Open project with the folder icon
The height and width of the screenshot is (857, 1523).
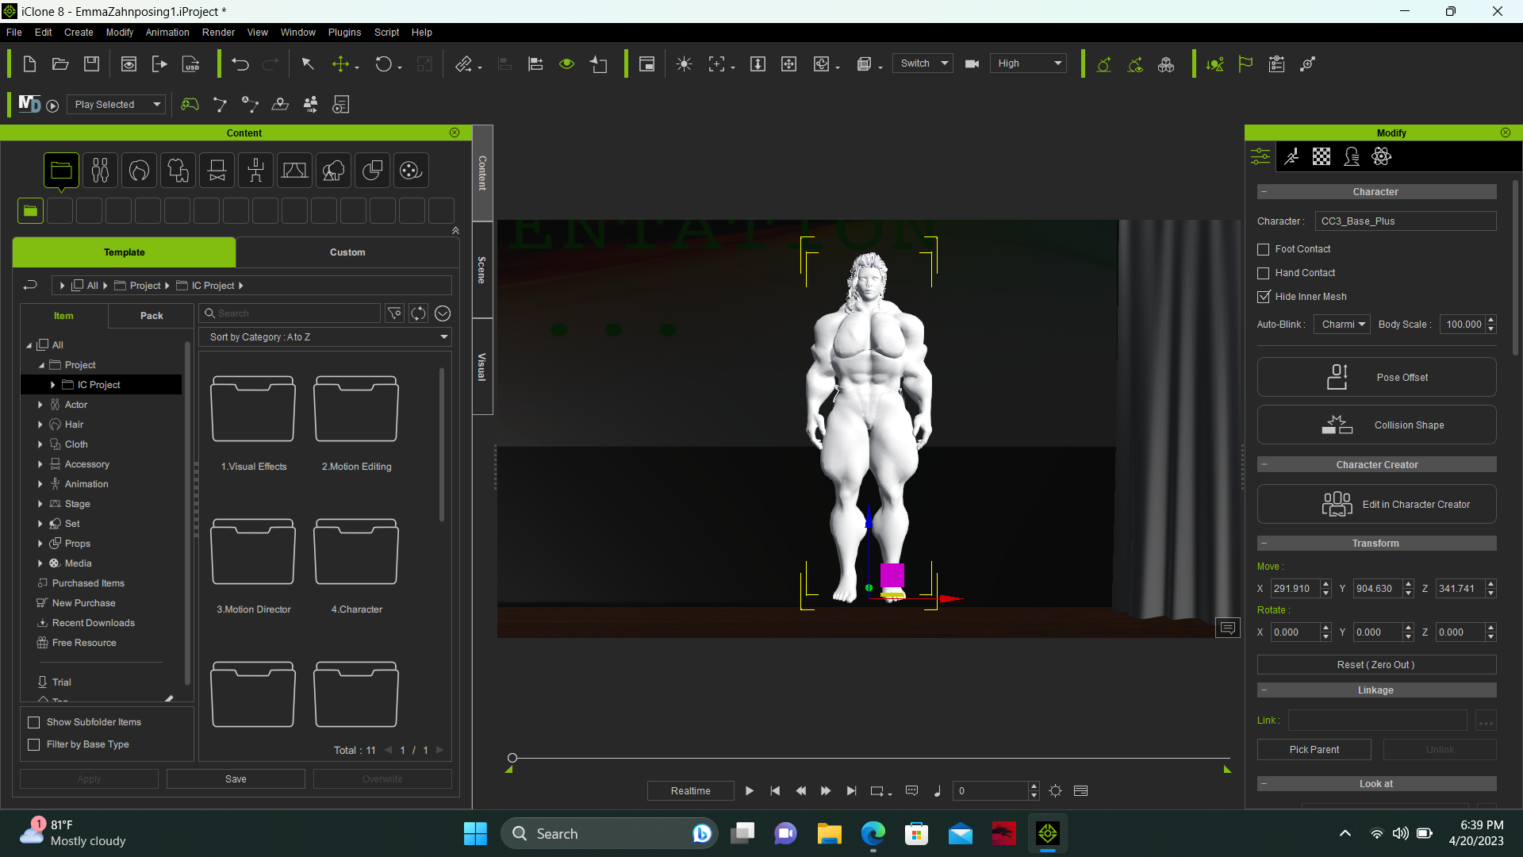pyautogui.click(x=60, y=64)
